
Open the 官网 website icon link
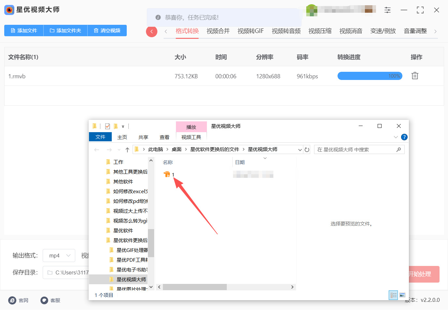tap(12, 300)
